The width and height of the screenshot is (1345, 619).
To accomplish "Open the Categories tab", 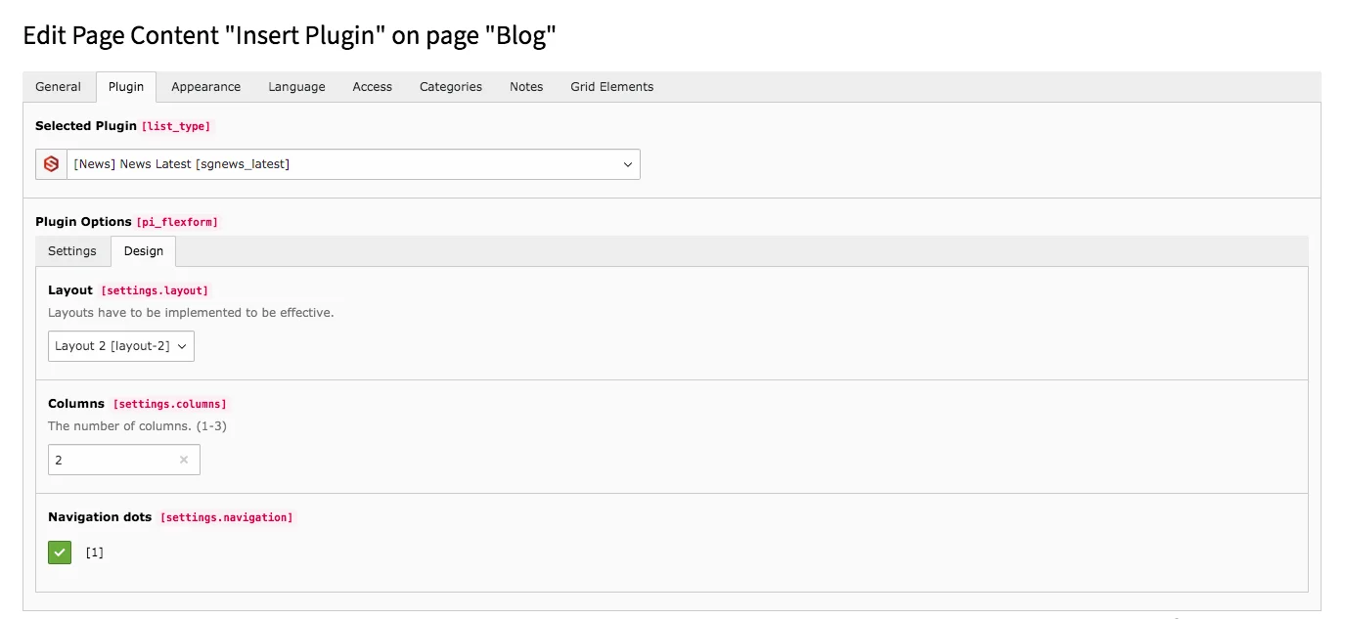I will tap(450, 86).
